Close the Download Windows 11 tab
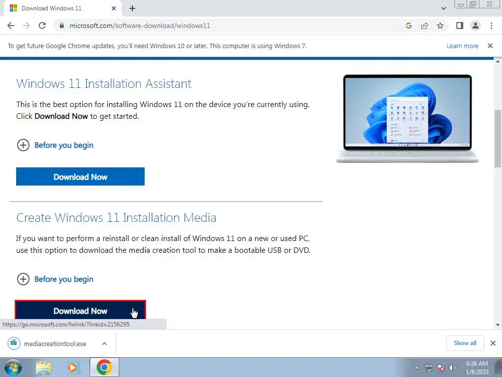The image size is (502, 377). click(114, 8)
